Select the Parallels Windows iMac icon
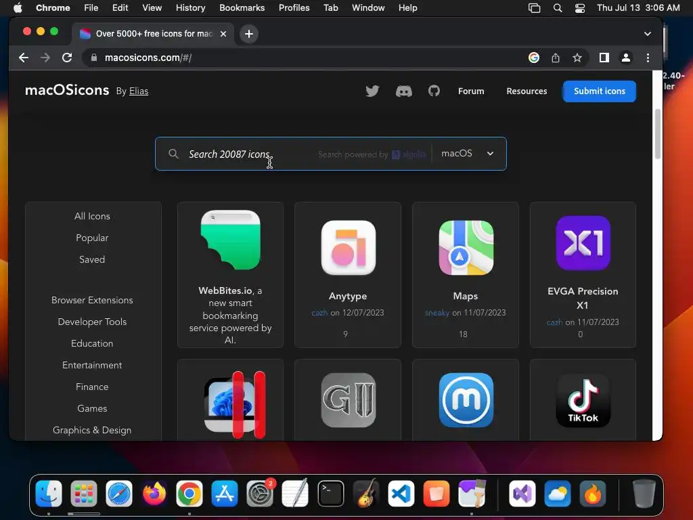This screenshot has height=520, width=693. (x=235, y=405)
